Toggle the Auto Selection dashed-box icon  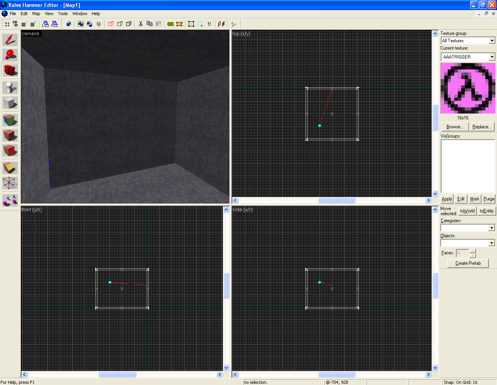pyautogui.click(x=200, y=24)
